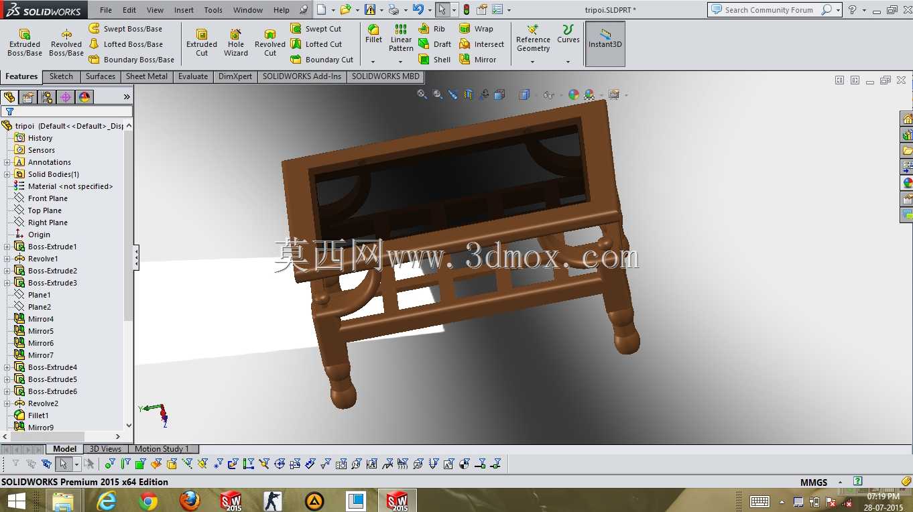
Task: Switch to the Sheet Metal tab
Action: [147, 76]
